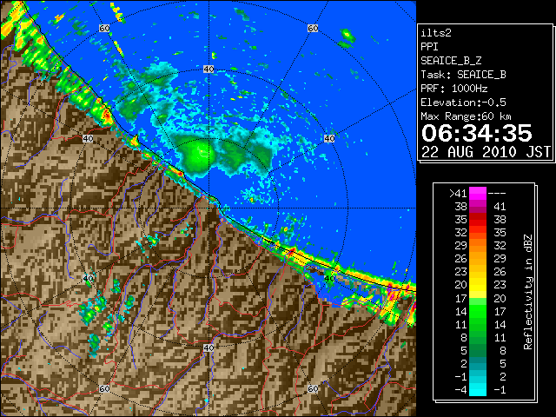Image resolution: width=556 pixels, height=417 pixels.
Task: Click the '40' label on the east-northeast ring over sea
Action: tap(329, 138)
